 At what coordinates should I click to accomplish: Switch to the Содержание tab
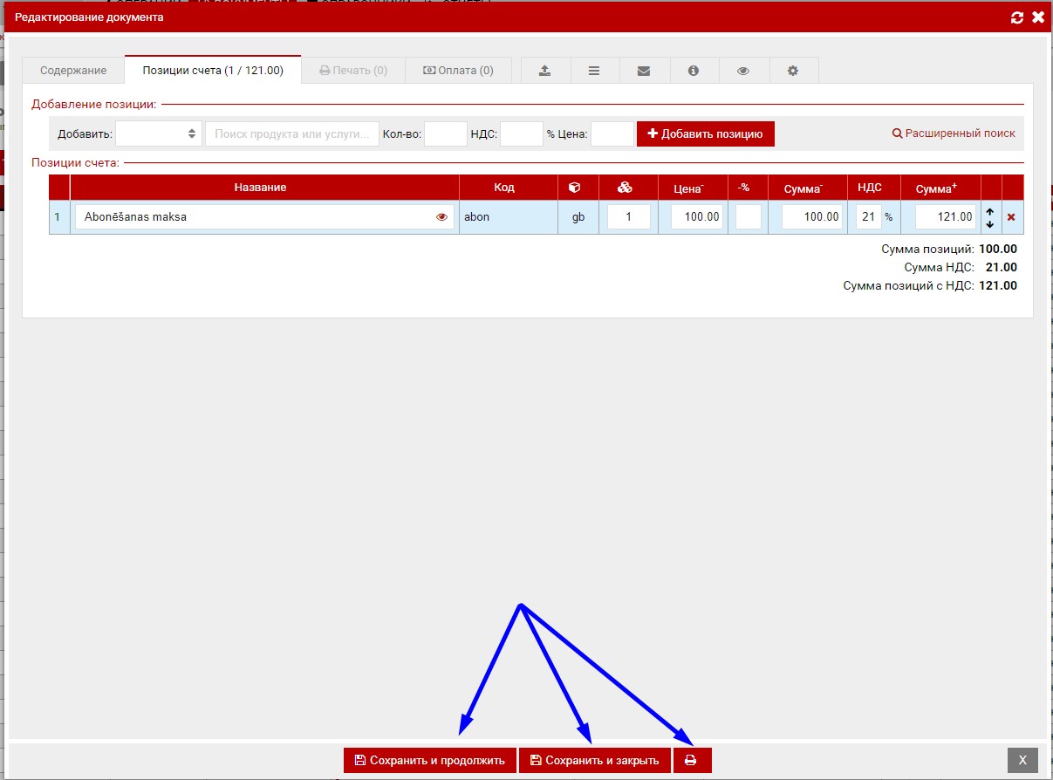coord(73,71)
